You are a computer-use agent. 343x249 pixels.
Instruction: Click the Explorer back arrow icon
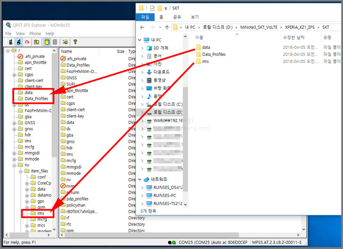(143, 27)
